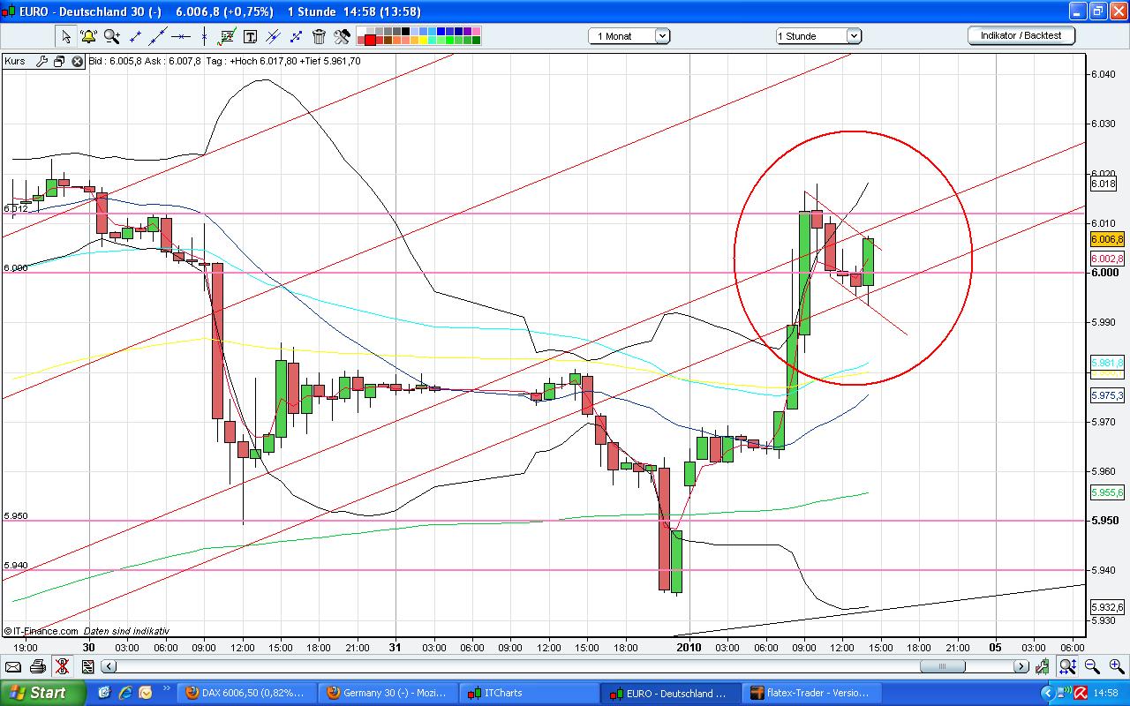The width and height of the screenshot is (1130, 706).
Task: Activate the magnifier zoom tool in toolbar
Action: point(112,36)
